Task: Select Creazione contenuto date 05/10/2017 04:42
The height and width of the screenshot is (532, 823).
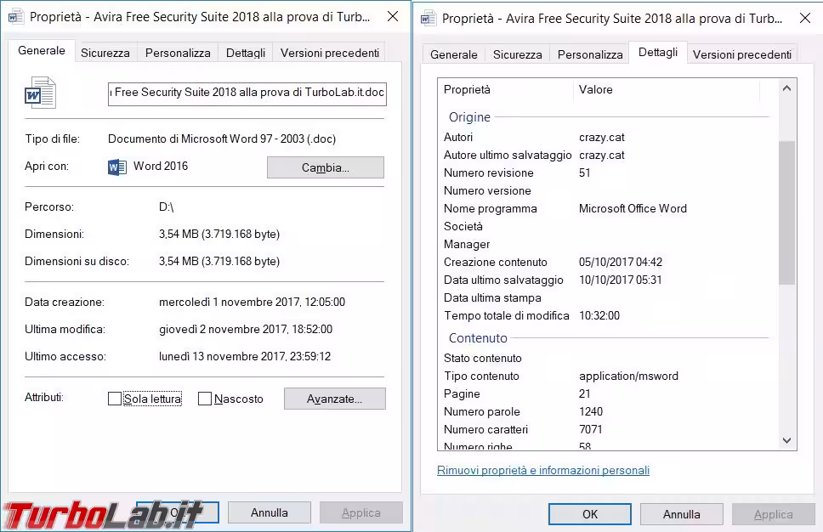Action: pos(621,263)
